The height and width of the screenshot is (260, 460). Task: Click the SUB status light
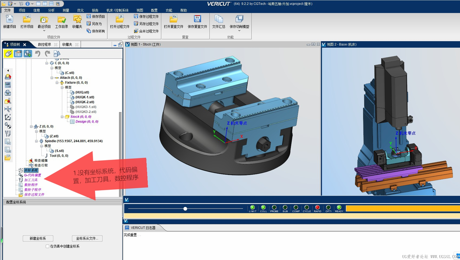pos(285,207)
